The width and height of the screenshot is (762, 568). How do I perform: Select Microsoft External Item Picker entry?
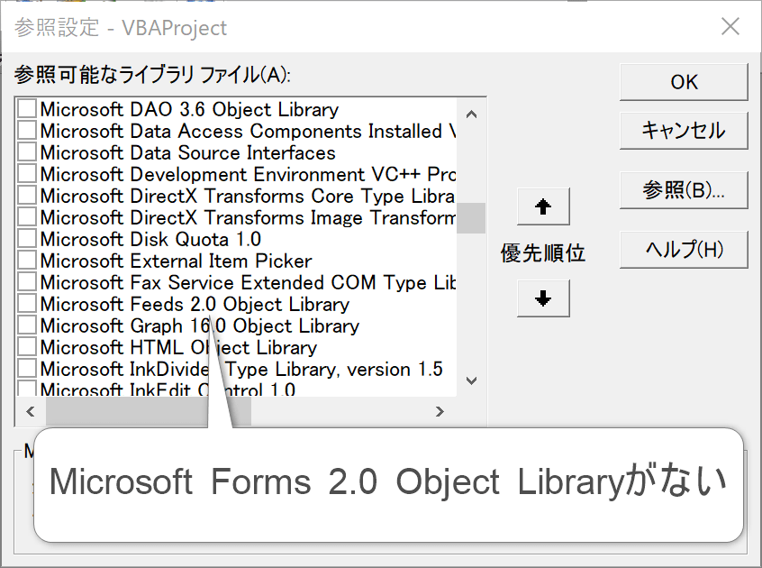point(176,261)
